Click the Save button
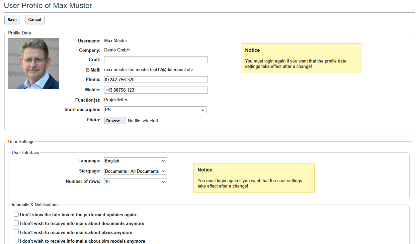417x244 pixels. pyautogui.click(x=12, y=20)
